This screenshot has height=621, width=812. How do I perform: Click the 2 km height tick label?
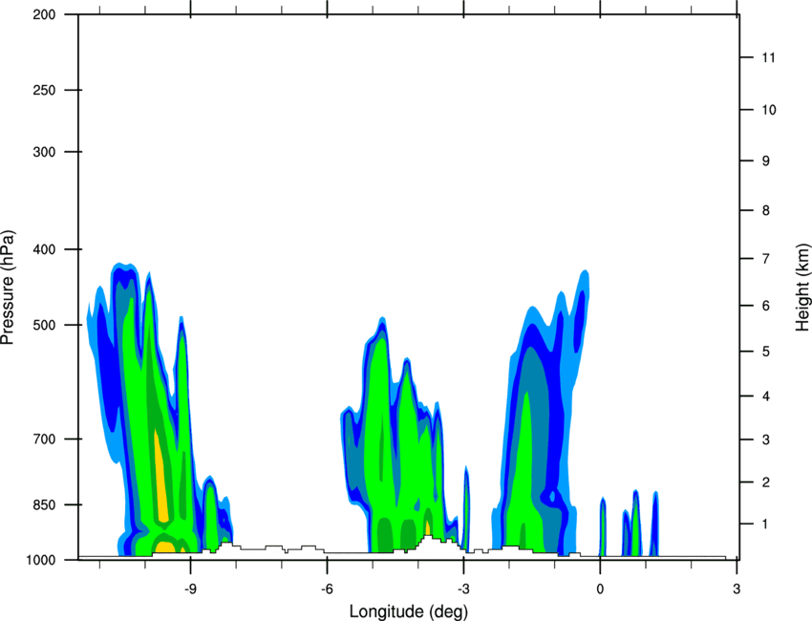pyautogui.click(x=766, y=482)
